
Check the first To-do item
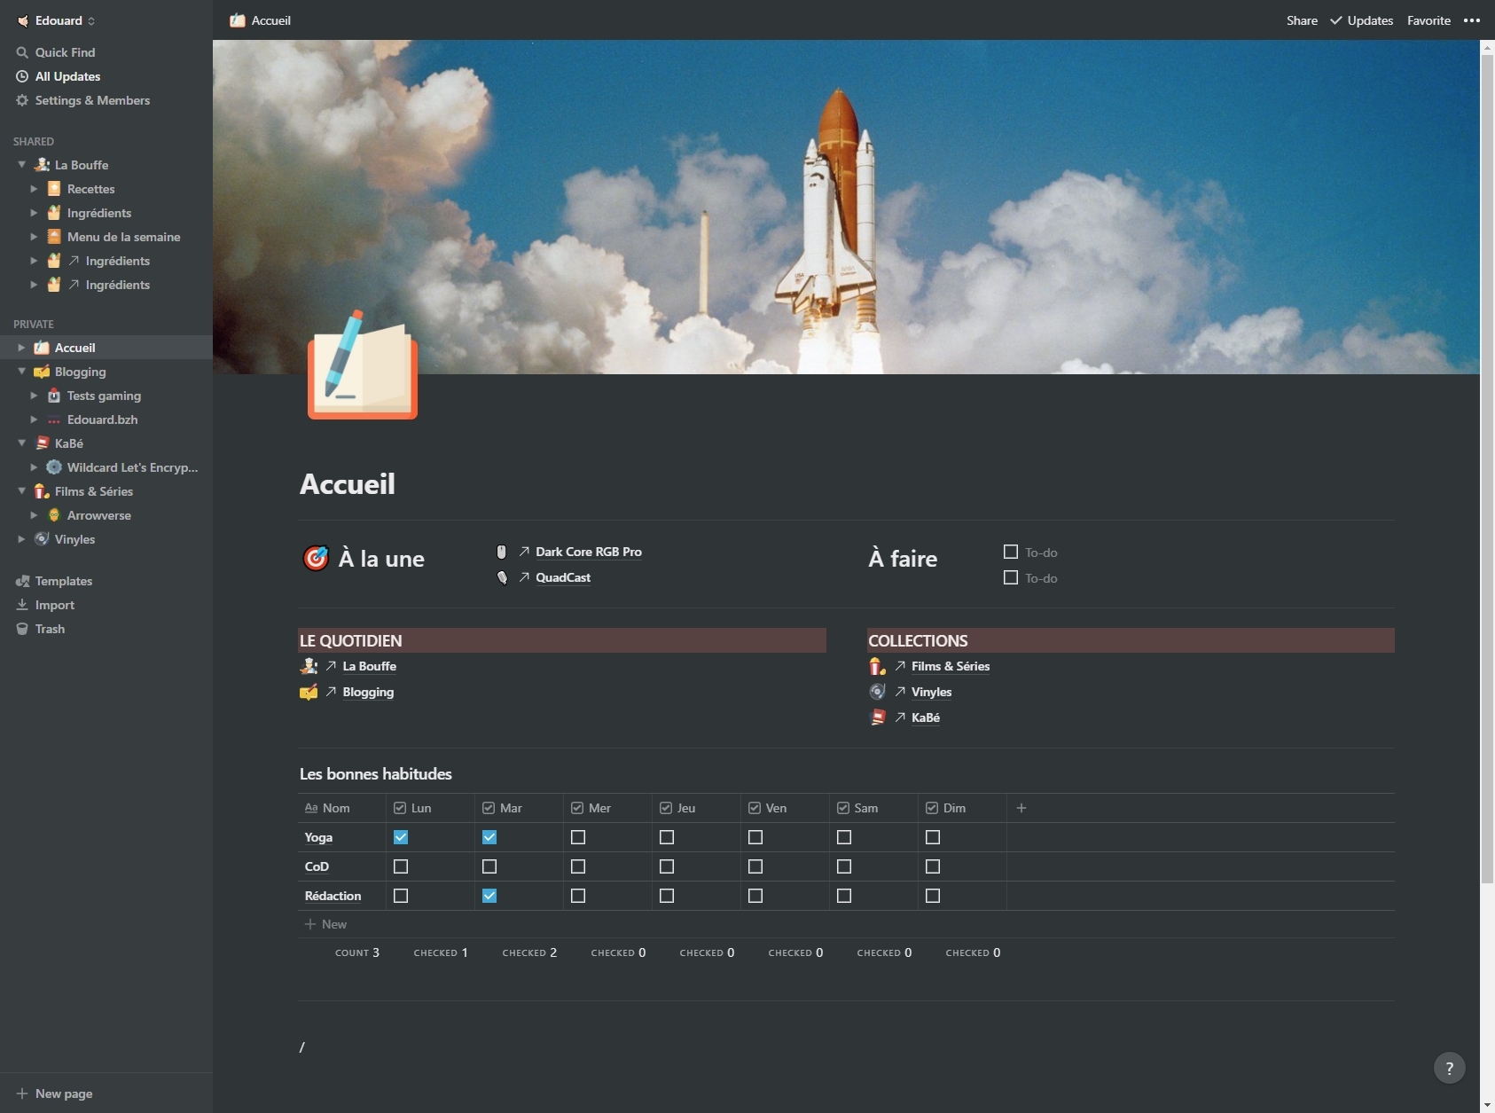(1010, 552)
